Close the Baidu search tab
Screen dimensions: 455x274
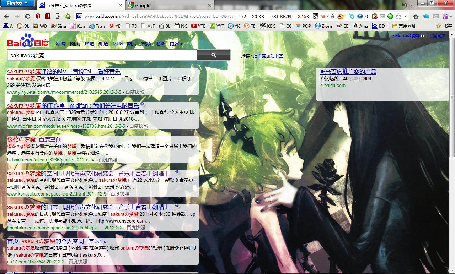click(x=120, y=5)
